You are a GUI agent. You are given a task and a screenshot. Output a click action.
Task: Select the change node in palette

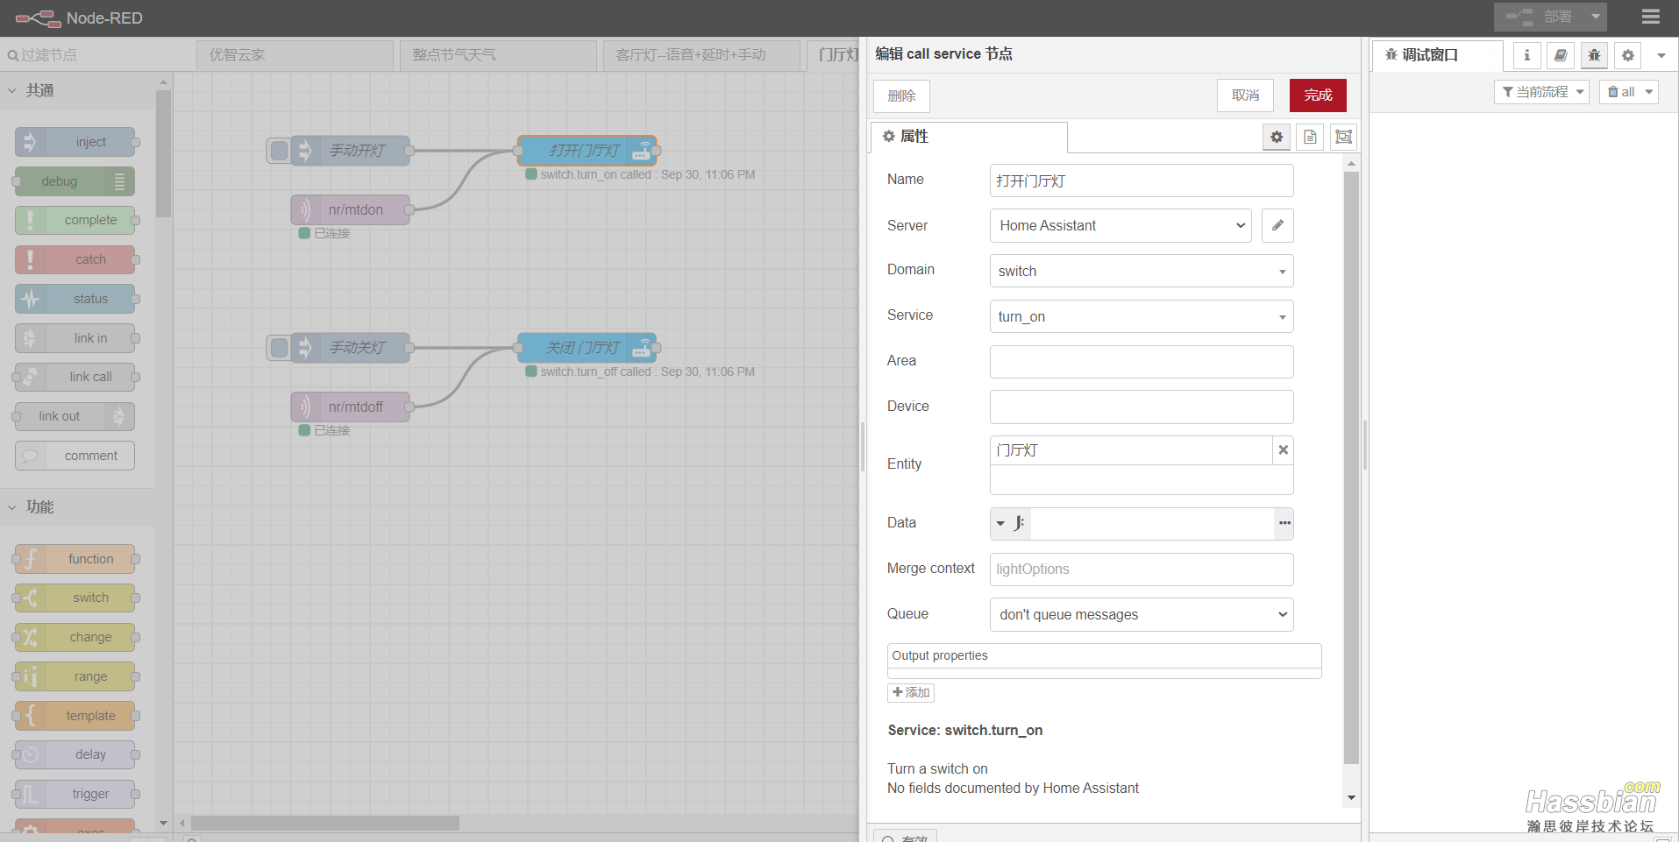75,637
